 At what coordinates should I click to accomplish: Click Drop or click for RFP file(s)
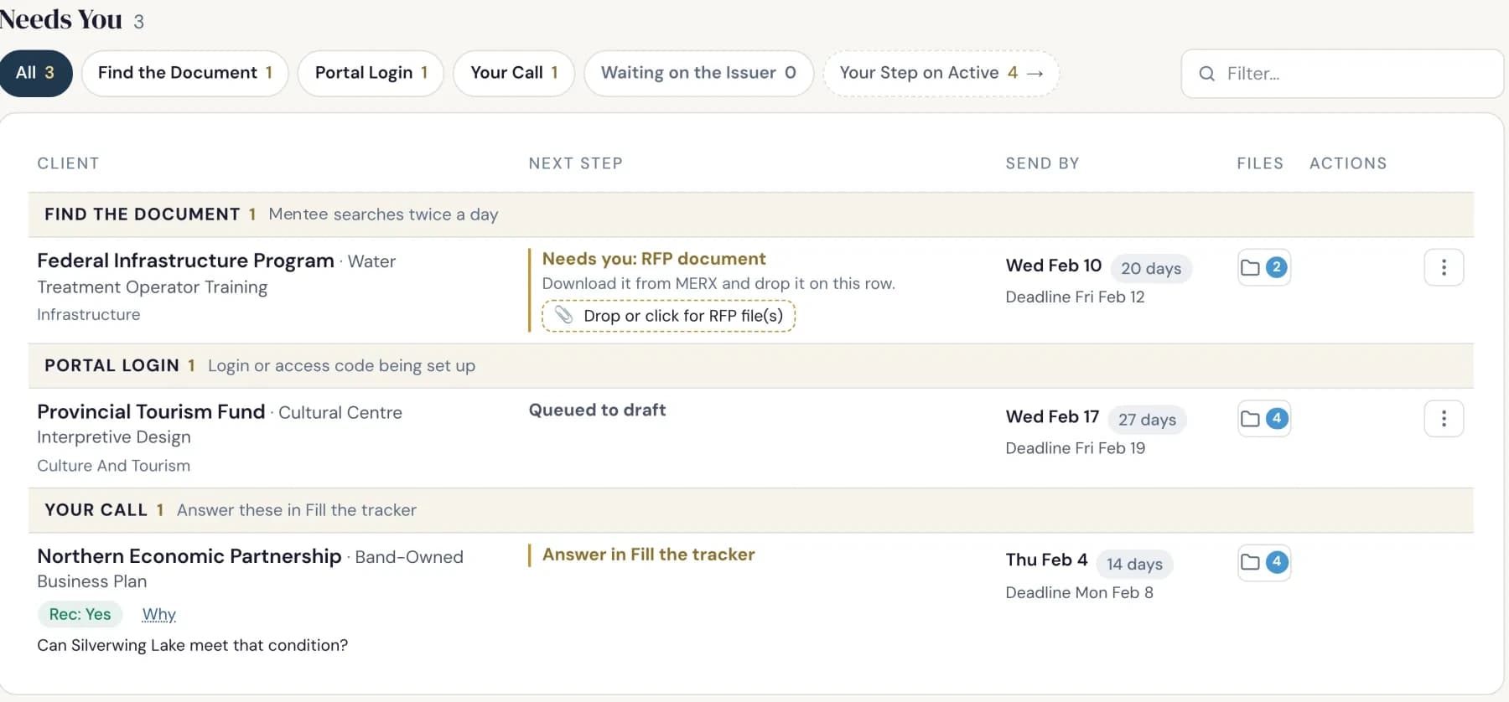pos(668,316)
